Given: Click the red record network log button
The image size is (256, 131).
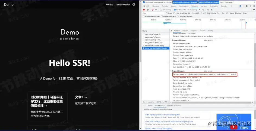Looking at the screenshot, I should (144, 10).
